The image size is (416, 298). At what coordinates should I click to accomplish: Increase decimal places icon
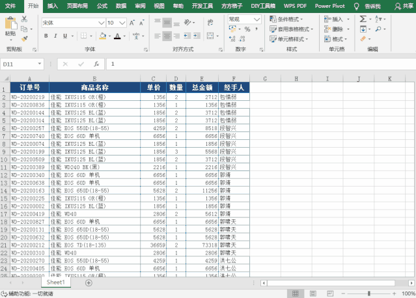coord(232,39)
